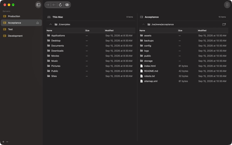The width and height of the screenshot is (232, 145).
Task: Click the Applications folder icon
Action: [48, 35]
